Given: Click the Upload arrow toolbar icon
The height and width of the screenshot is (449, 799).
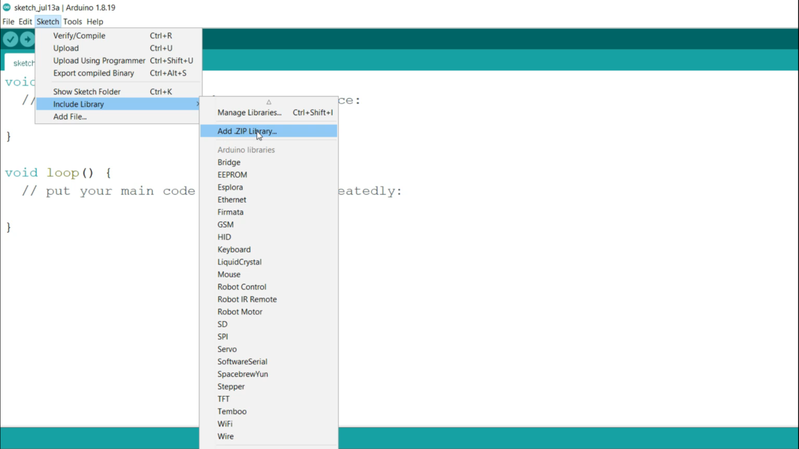Looking at the screenshot, I should coord(27,39).
